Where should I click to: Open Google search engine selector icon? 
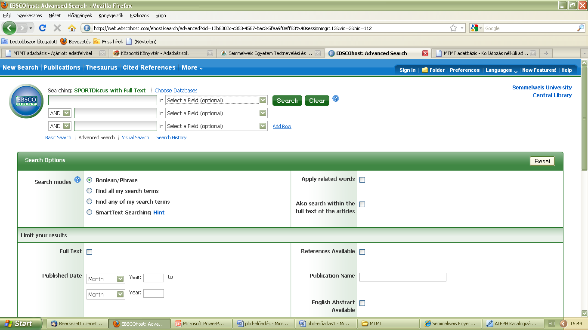click(476, 28)
